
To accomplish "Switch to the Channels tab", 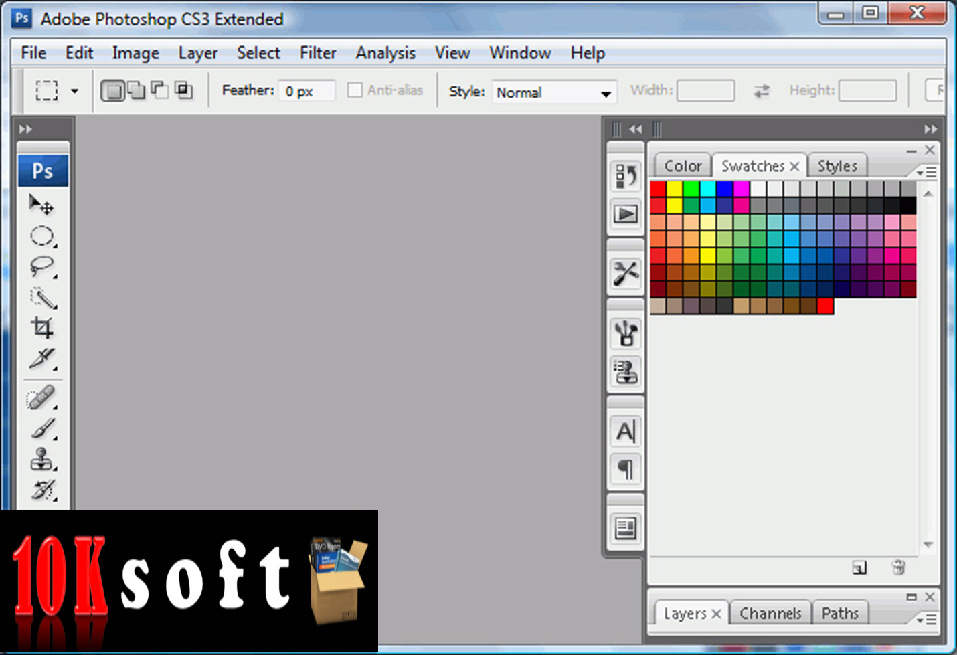I will tap(770, 614).
